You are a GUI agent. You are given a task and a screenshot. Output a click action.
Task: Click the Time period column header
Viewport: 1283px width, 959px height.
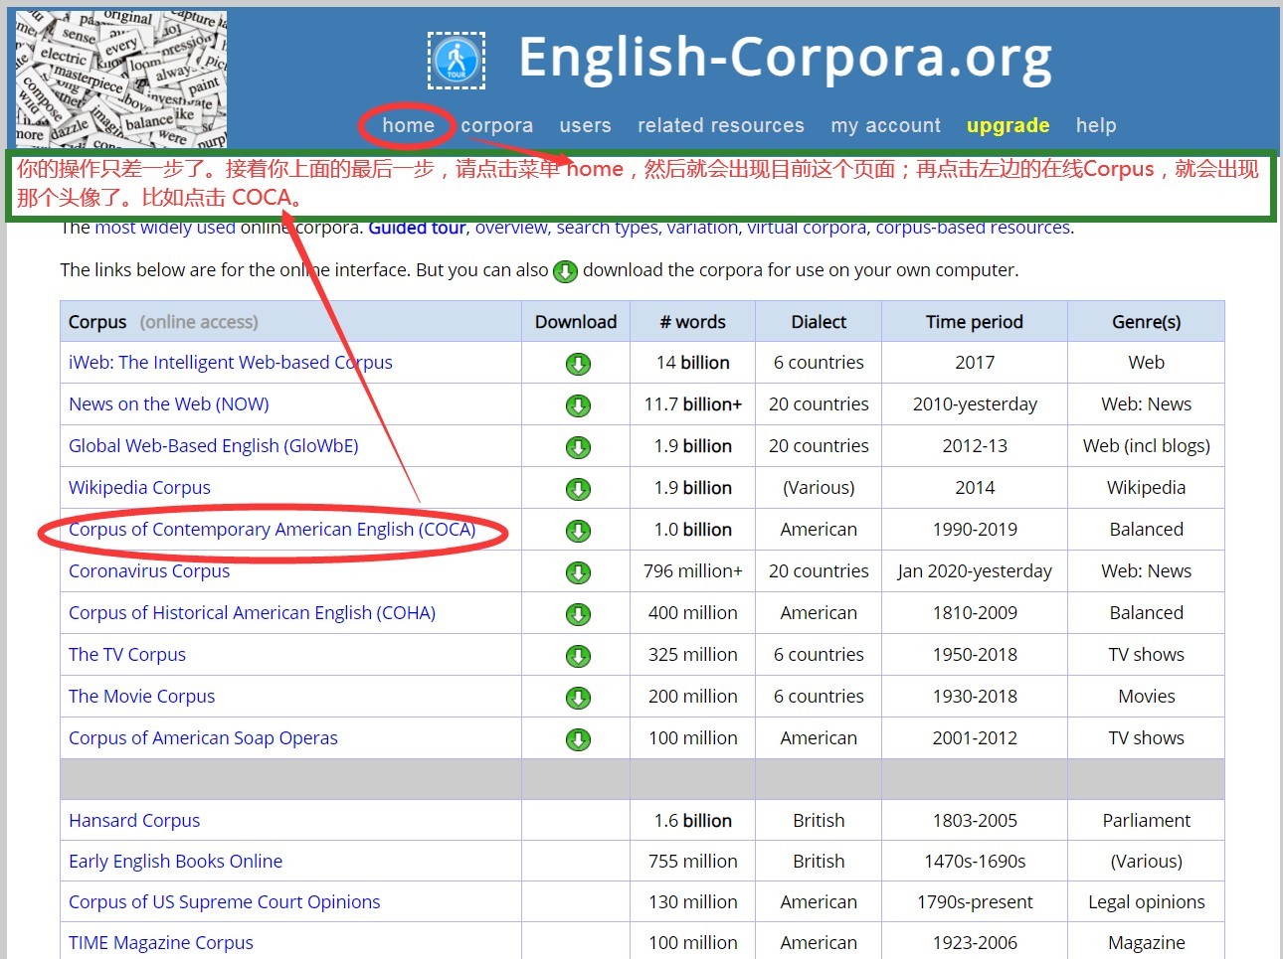click(x=975, y=322)
